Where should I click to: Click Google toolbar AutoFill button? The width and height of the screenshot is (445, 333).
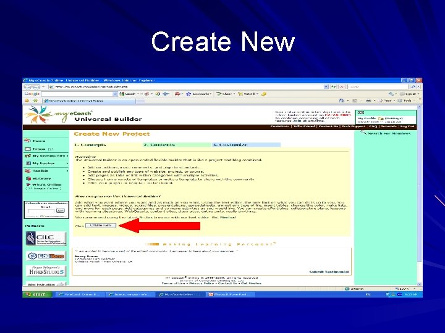[x=247, y=94]
